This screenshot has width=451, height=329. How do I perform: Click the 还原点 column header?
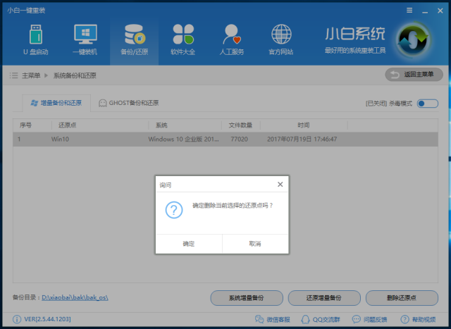(x=68, y=125)
